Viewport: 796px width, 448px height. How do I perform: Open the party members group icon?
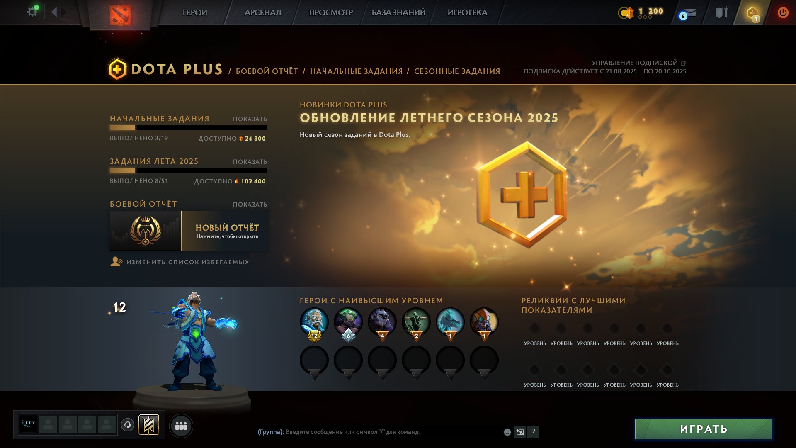click(x=181, y=426)
